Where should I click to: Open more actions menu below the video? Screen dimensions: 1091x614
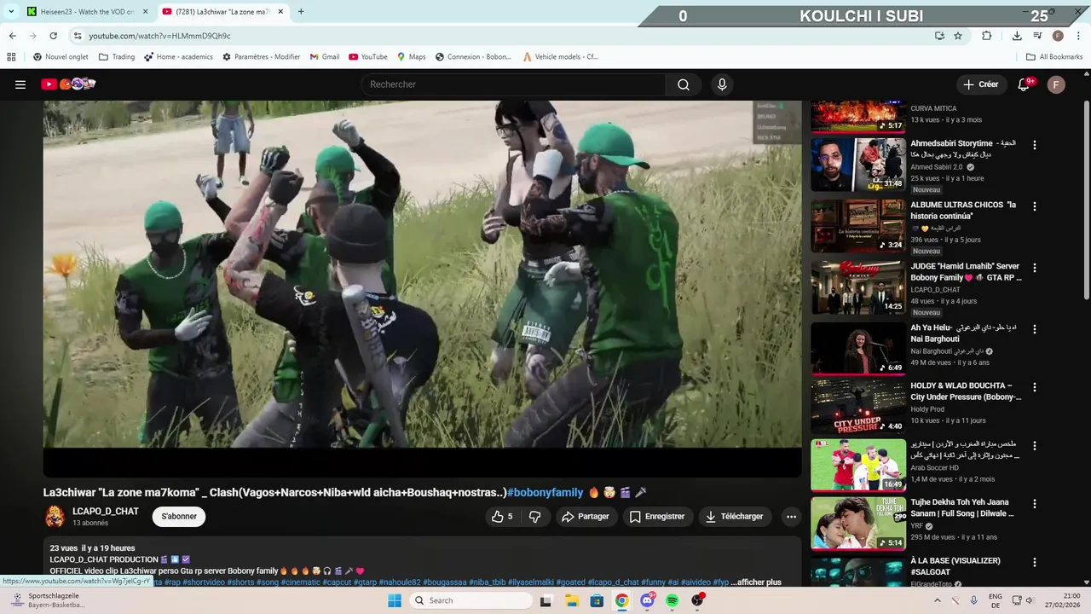(791, 517)
